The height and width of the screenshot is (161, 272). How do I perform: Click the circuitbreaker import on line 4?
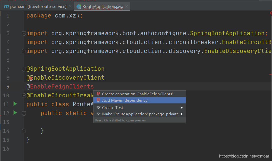click(x=149, y=42)
